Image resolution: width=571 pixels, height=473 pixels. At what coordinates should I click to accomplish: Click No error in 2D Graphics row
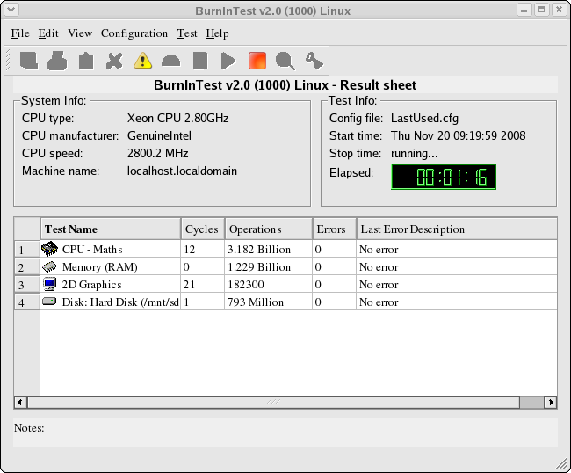379,285
